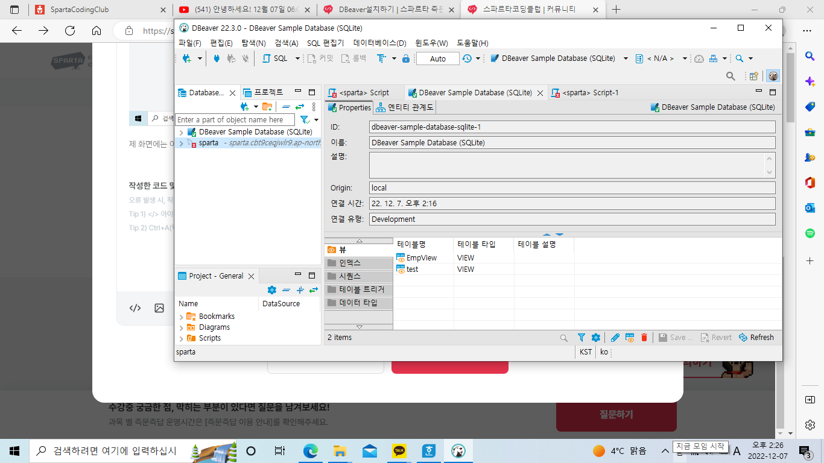The width and height of the screenshot is (824, 463).
Task: Click the navigator filter funnel icon
Action: point(305,120)
